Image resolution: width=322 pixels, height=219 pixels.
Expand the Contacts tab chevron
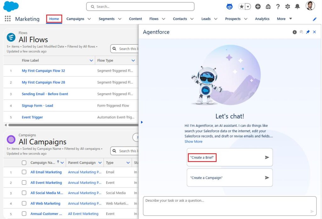[192, 19]
